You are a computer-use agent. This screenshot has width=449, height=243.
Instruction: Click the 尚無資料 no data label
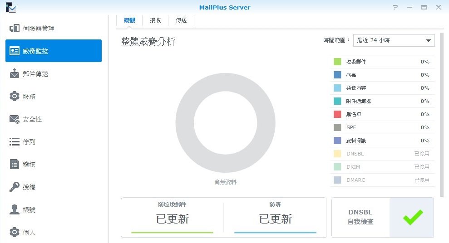(225, 182)
